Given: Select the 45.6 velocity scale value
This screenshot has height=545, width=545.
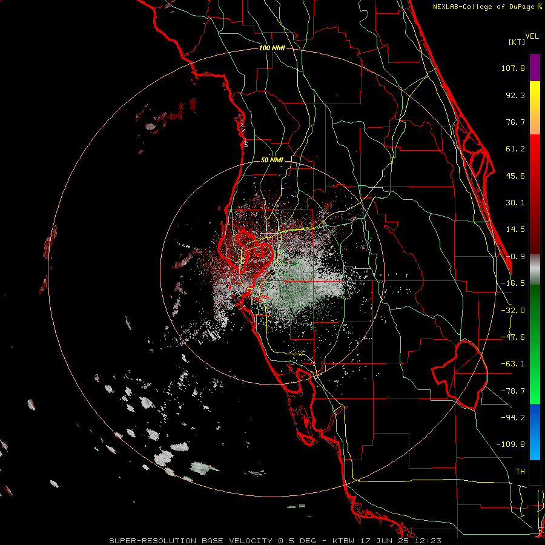Looking at the screenshot, I should (x=515, y=176).
